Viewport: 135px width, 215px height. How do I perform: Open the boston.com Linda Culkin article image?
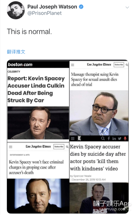tap(38, 123)
